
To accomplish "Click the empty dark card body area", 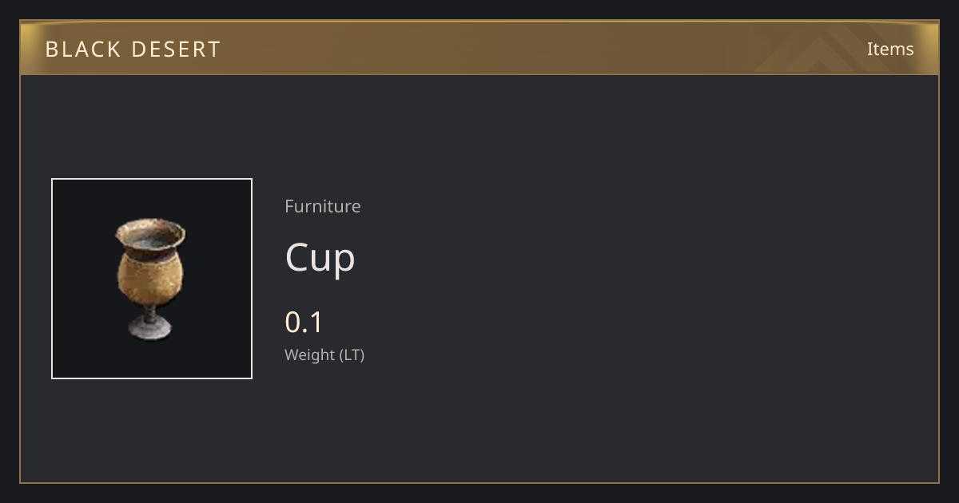I will point(639,279).
